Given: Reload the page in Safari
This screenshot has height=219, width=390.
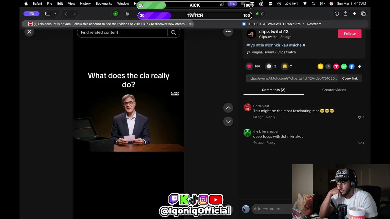Looking at the screenshot, I should tap(263, 14).
